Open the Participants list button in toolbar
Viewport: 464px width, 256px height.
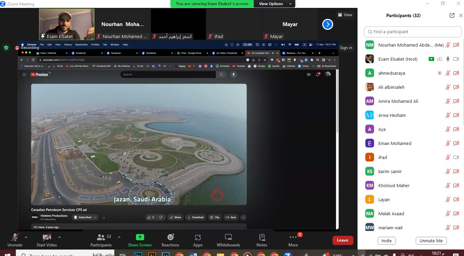tap(101, 240)
